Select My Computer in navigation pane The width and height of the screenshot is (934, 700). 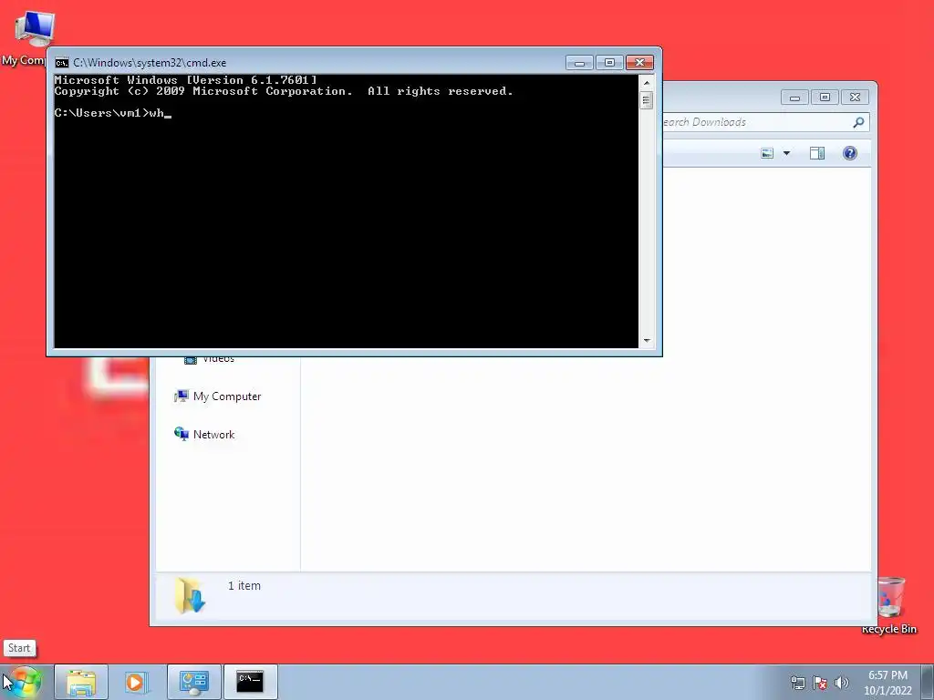pos(218,396)
